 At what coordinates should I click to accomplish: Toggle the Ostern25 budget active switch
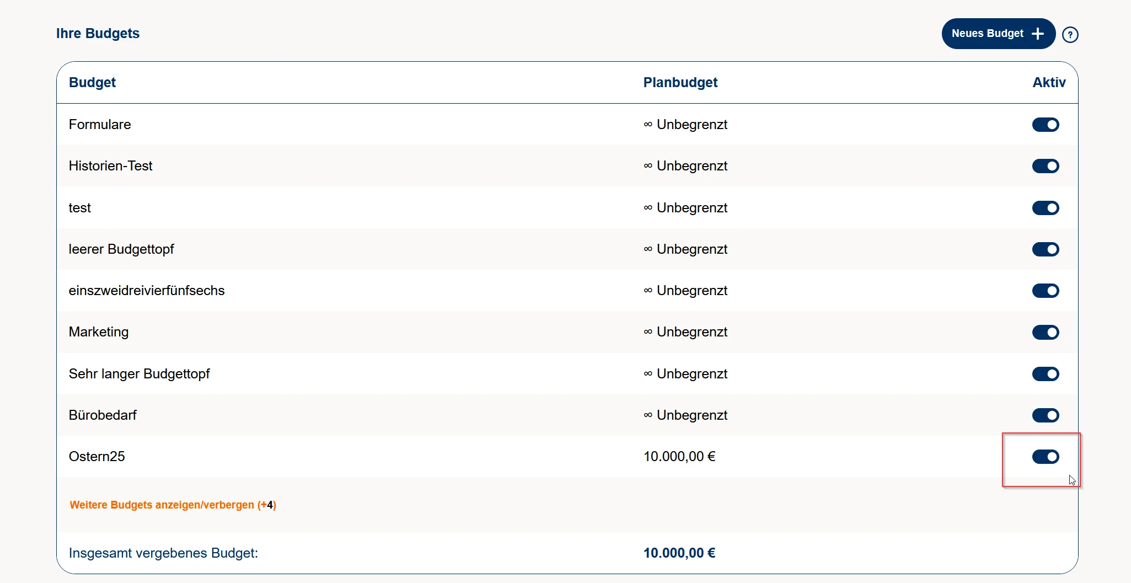(1045, 457)
